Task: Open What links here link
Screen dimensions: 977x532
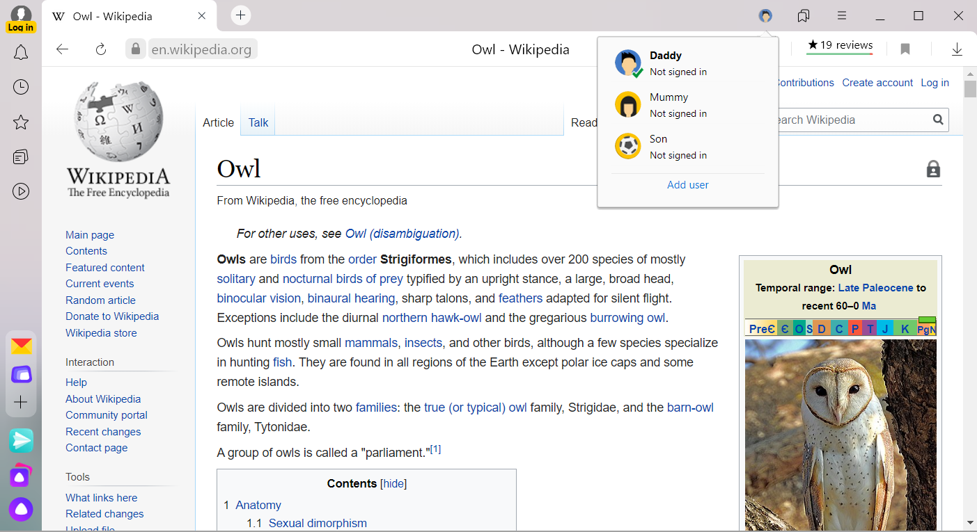Action: [102, 498]
